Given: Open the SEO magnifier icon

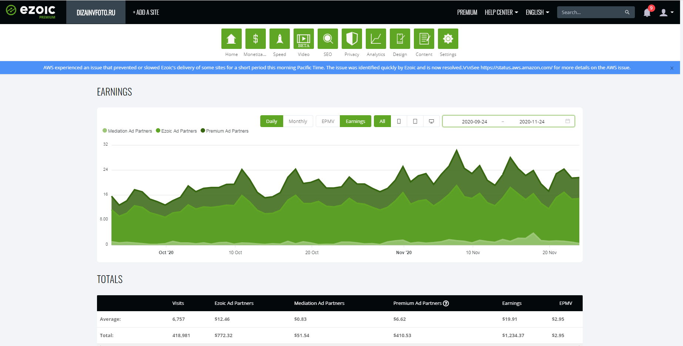Looking at the screenshot, I should pyautogui.click(x=328, y=39).
